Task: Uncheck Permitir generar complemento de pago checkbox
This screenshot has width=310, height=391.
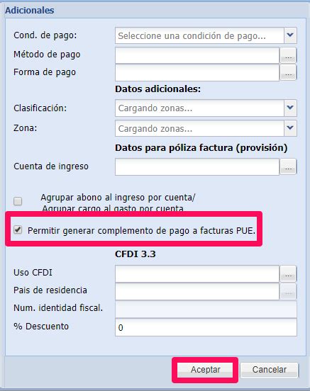Action: (x=18, y=229)
